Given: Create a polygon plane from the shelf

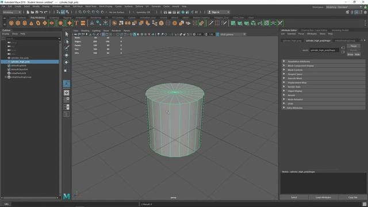Looking at the screenshot, I should (x=45, y=23).
